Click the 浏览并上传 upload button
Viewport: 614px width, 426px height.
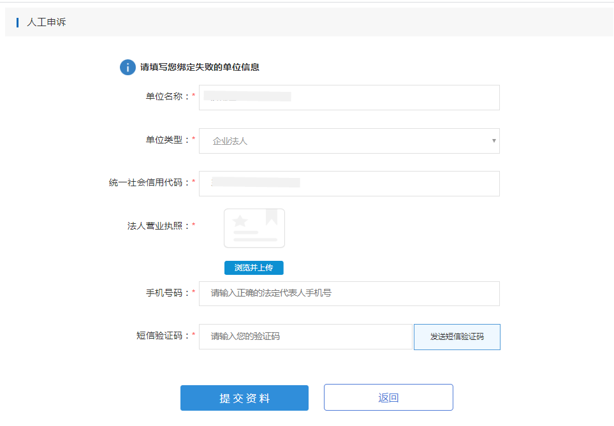tap(254, 268)
